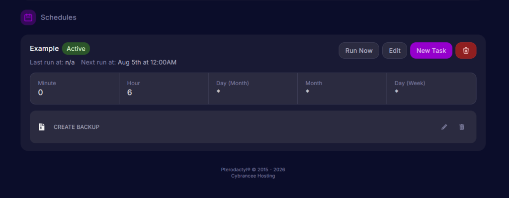Run the Example schedule now
The width and height of the screenshot is (509, 198).
(x=359, y=50)
